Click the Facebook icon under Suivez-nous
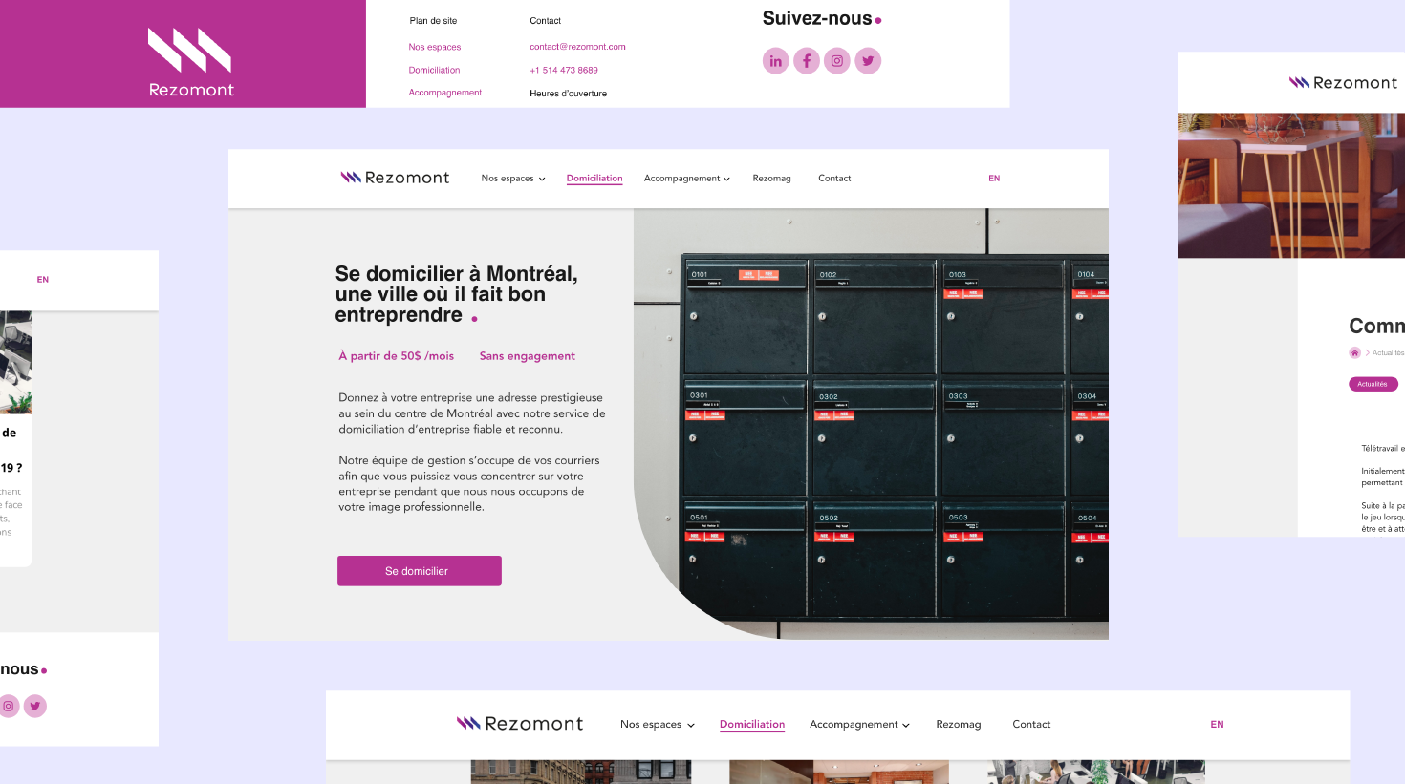Image resolution: width=1405 pixels, height=784 pixels. tap(807, 61)
